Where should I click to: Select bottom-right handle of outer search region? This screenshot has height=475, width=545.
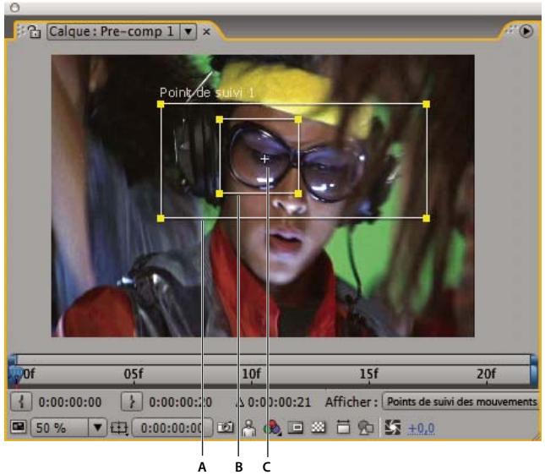427,218
